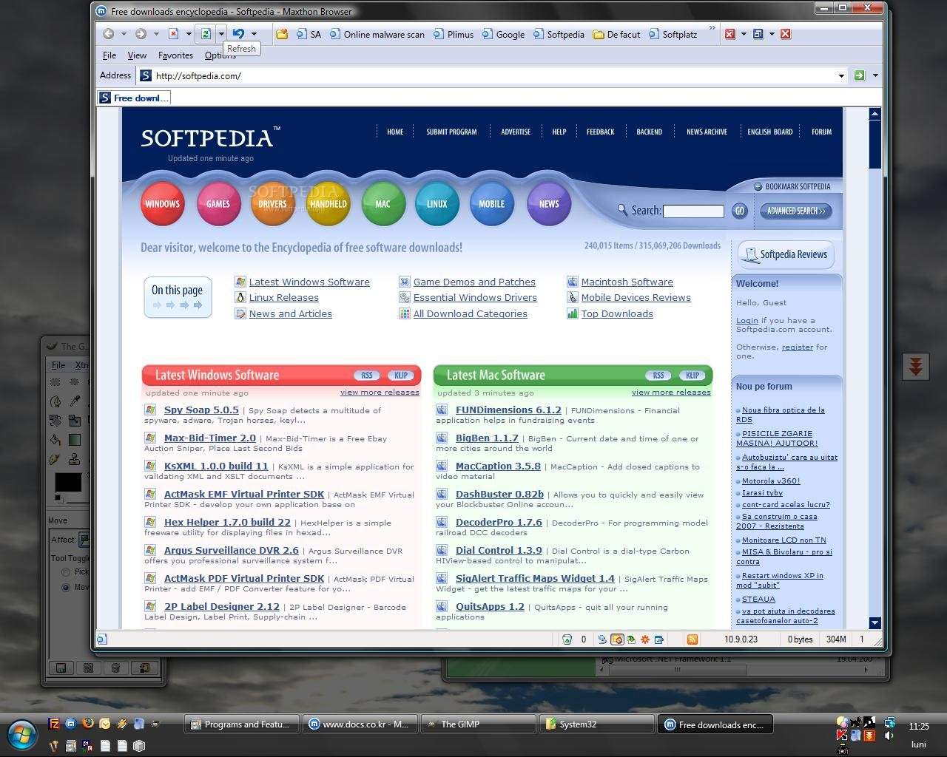947x757 pixels.
Task: Open the File menu in Maxthon
Action: [x=109, y=55]
